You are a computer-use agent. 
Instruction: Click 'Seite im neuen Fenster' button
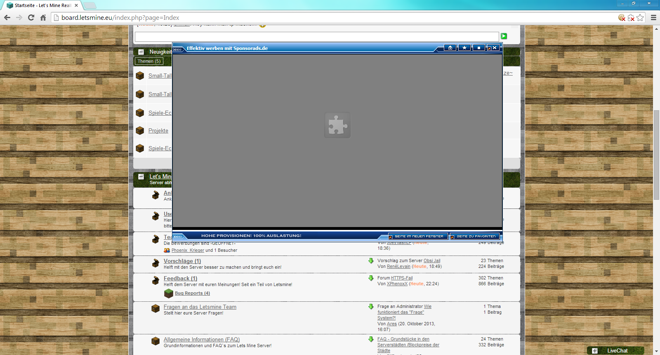(419, 236)
